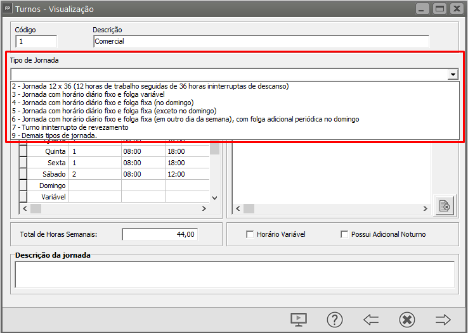Cancel using the circled X icon

407,319
